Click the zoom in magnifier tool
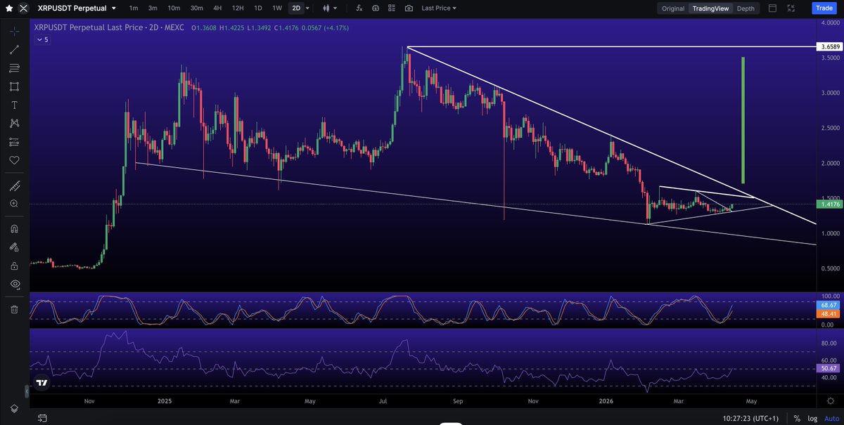Image resolution: width=844 pixels, height=425 pixels. (x=14, y=203)
